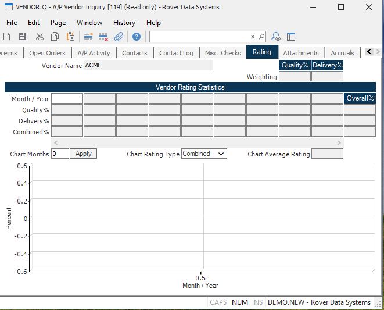The height and width of the screenshot is (310, 384).
Task: Select the Misc. Checks tab
Action: tap(222, 53)
